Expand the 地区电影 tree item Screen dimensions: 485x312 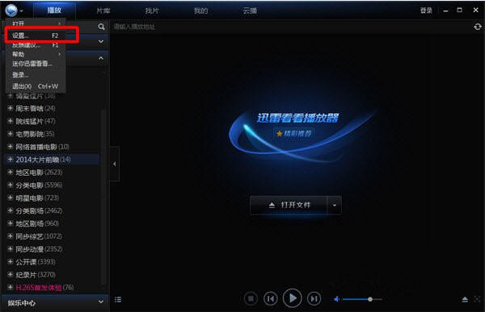(x=10, y=173)
